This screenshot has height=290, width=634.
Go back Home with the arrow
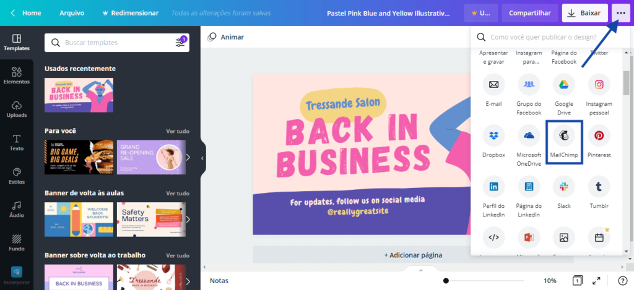pyautogui.click(x=26, y=13)
